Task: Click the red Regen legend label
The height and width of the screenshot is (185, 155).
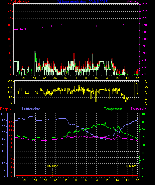Action: [6, 109]
